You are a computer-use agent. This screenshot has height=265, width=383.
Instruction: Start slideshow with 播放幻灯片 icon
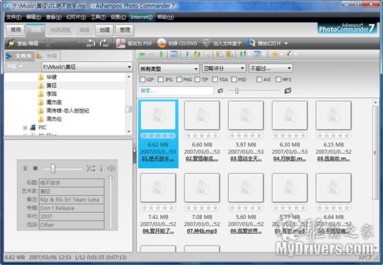coord(251,43)
